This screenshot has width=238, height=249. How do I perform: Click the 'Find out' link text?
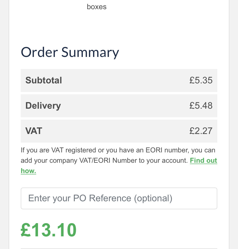(203, 160)
